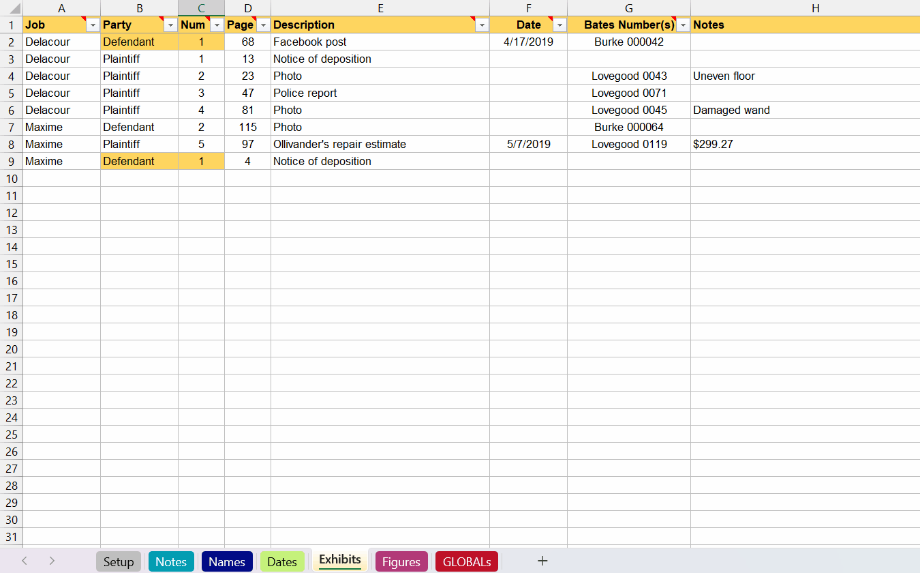Image resolution: width=920 pixels, height=573 pixels.
Task: Switch to the Notes sheet tab
Action: [171, 561]
